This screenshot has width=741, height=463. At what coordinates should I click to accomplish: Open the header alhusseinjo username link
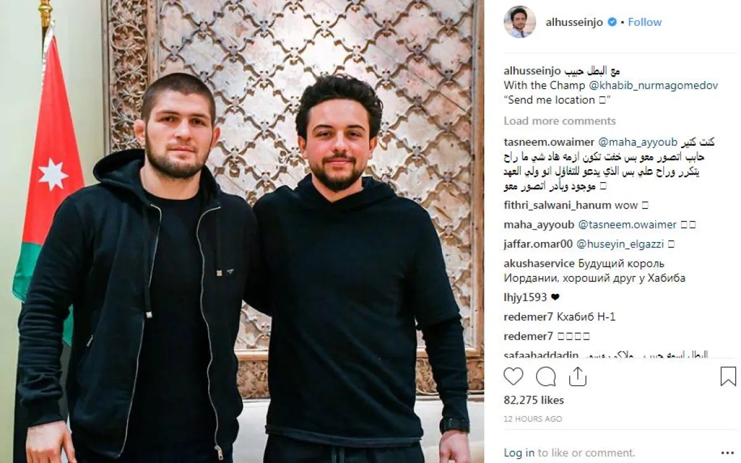click(574, 22)
